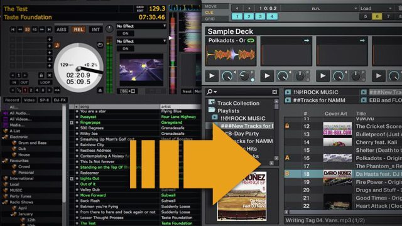Click the Polkadots sample waveform
Viewport: 402px width, 226px height.
(x=231, y=55)
